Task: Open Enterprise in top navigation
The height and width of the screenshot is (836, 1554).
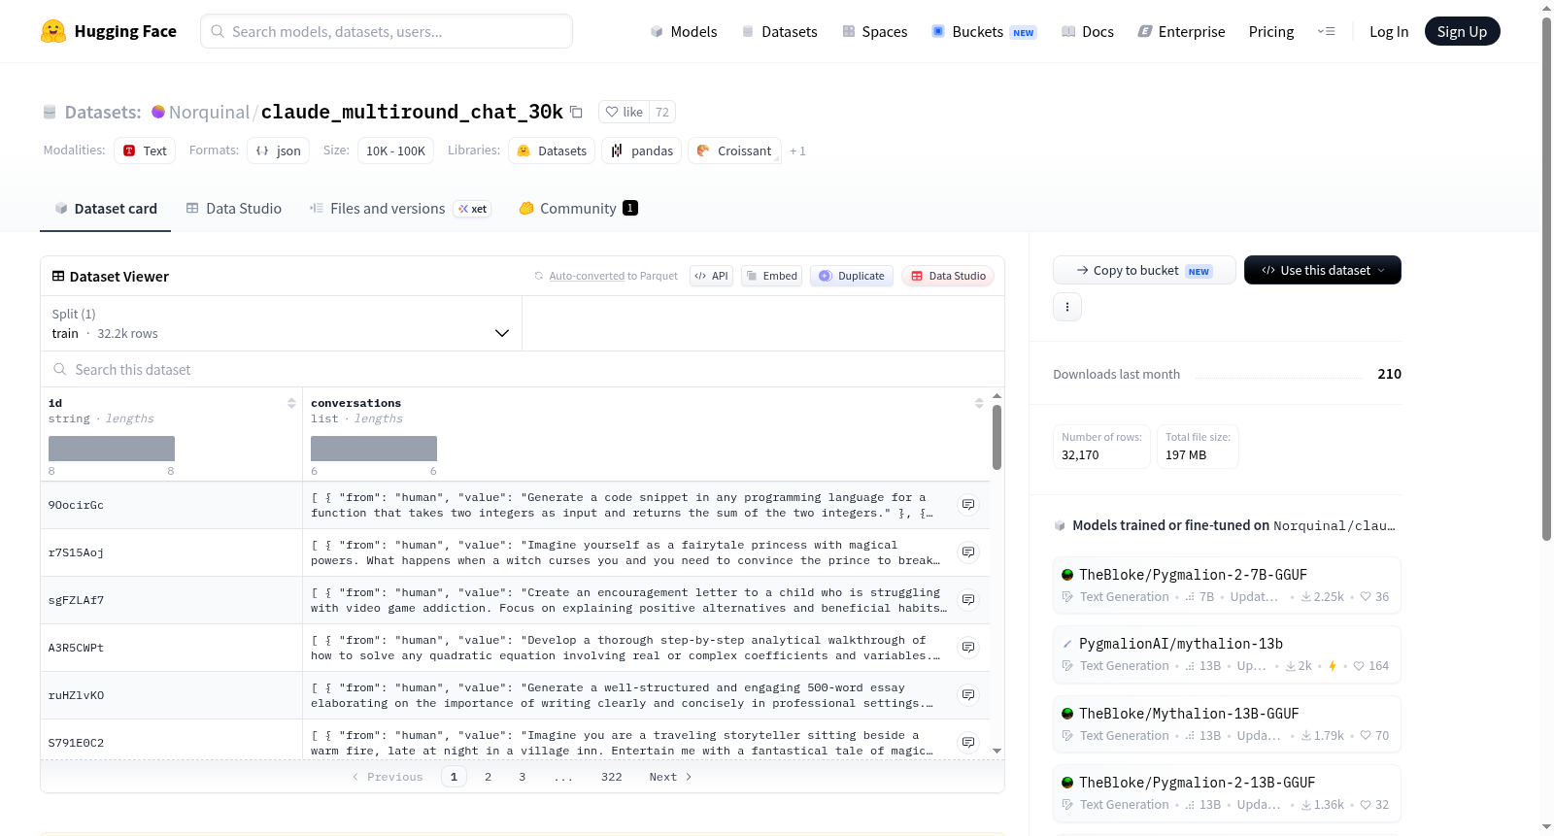Action: click(x=1181, y=31)
